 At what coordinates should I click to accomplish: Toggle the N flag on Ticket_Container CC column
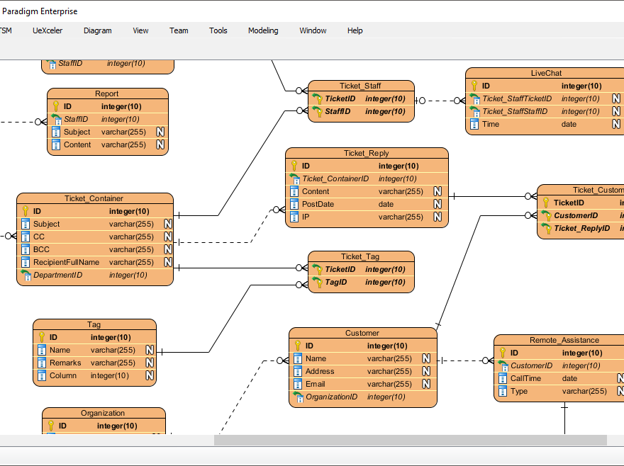tap(167, 237)
